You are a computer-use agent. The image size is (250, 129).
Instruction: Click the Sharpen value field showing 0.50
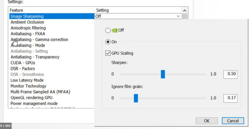coord(230,74)
